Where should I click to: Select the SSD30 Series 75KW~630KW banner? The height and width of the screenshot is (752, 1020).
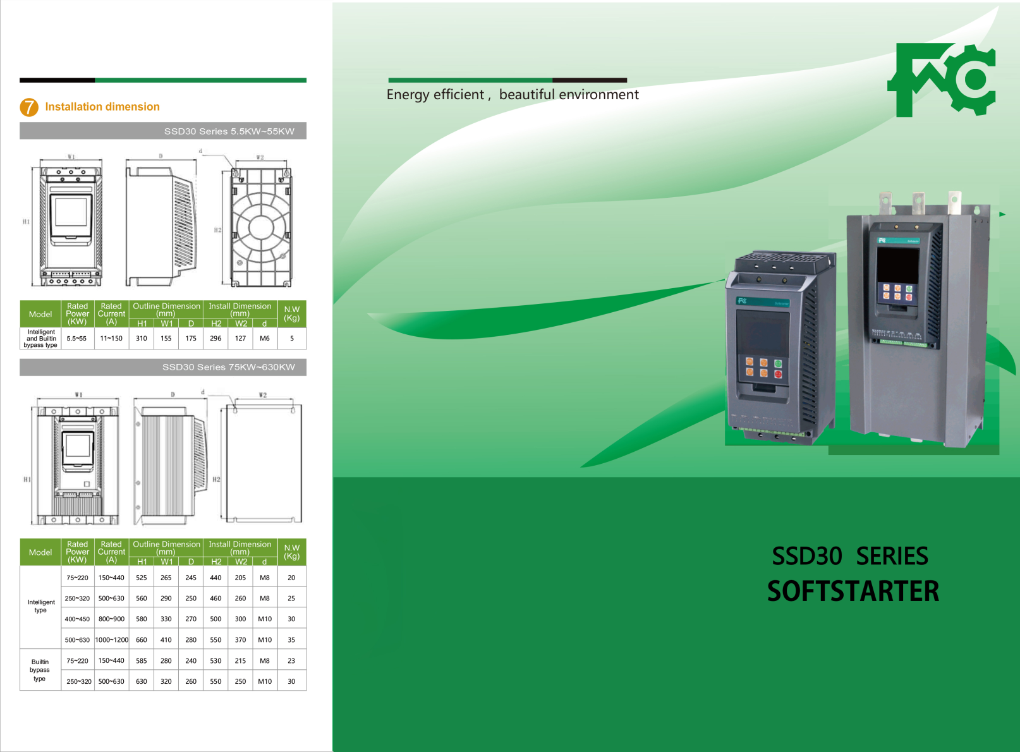pos(163,367)
